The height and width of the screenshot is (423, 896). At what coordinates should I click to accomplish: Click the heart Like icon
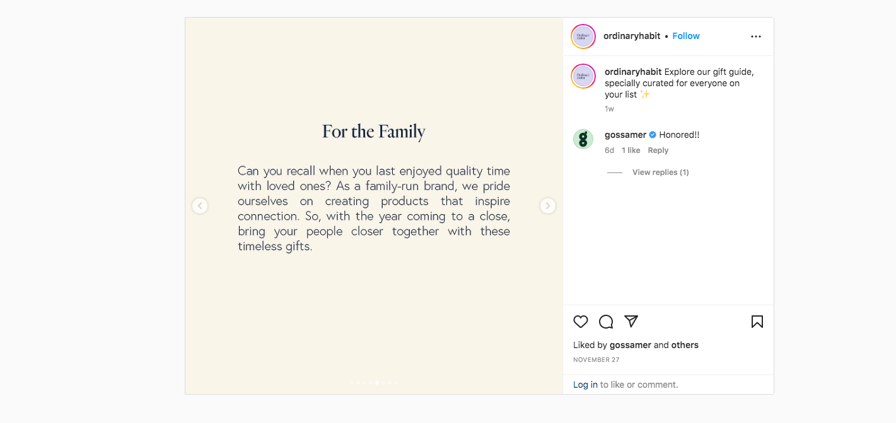tap(581, 322)
